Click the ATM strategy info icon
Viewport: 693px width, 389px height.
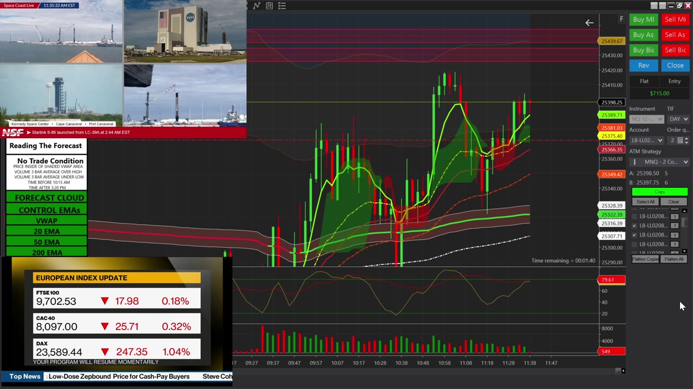pyautogui.click(x=634, y=162)
